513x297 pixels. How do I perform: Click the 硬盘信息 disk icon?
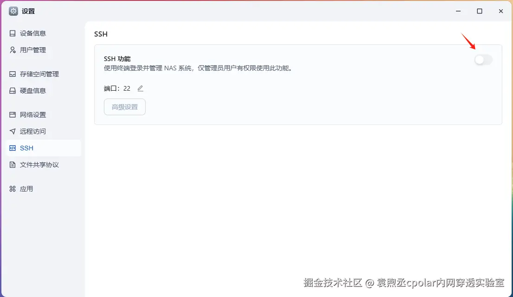tap(12, 90)
